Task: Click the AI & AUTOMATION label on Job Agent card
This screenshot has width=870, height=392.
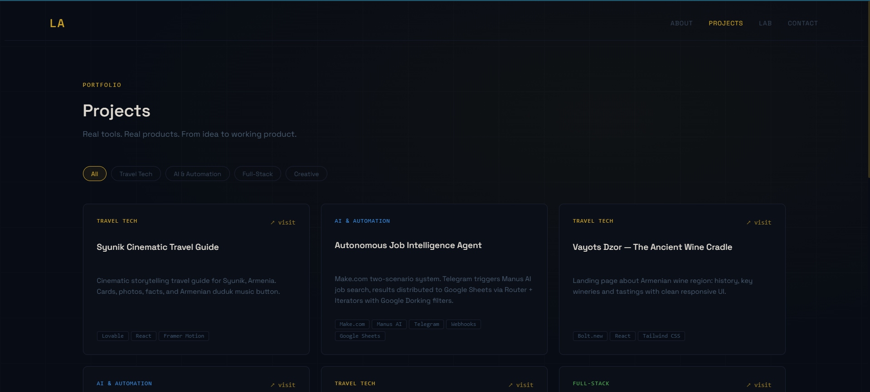Action: (x=362, y=221)
